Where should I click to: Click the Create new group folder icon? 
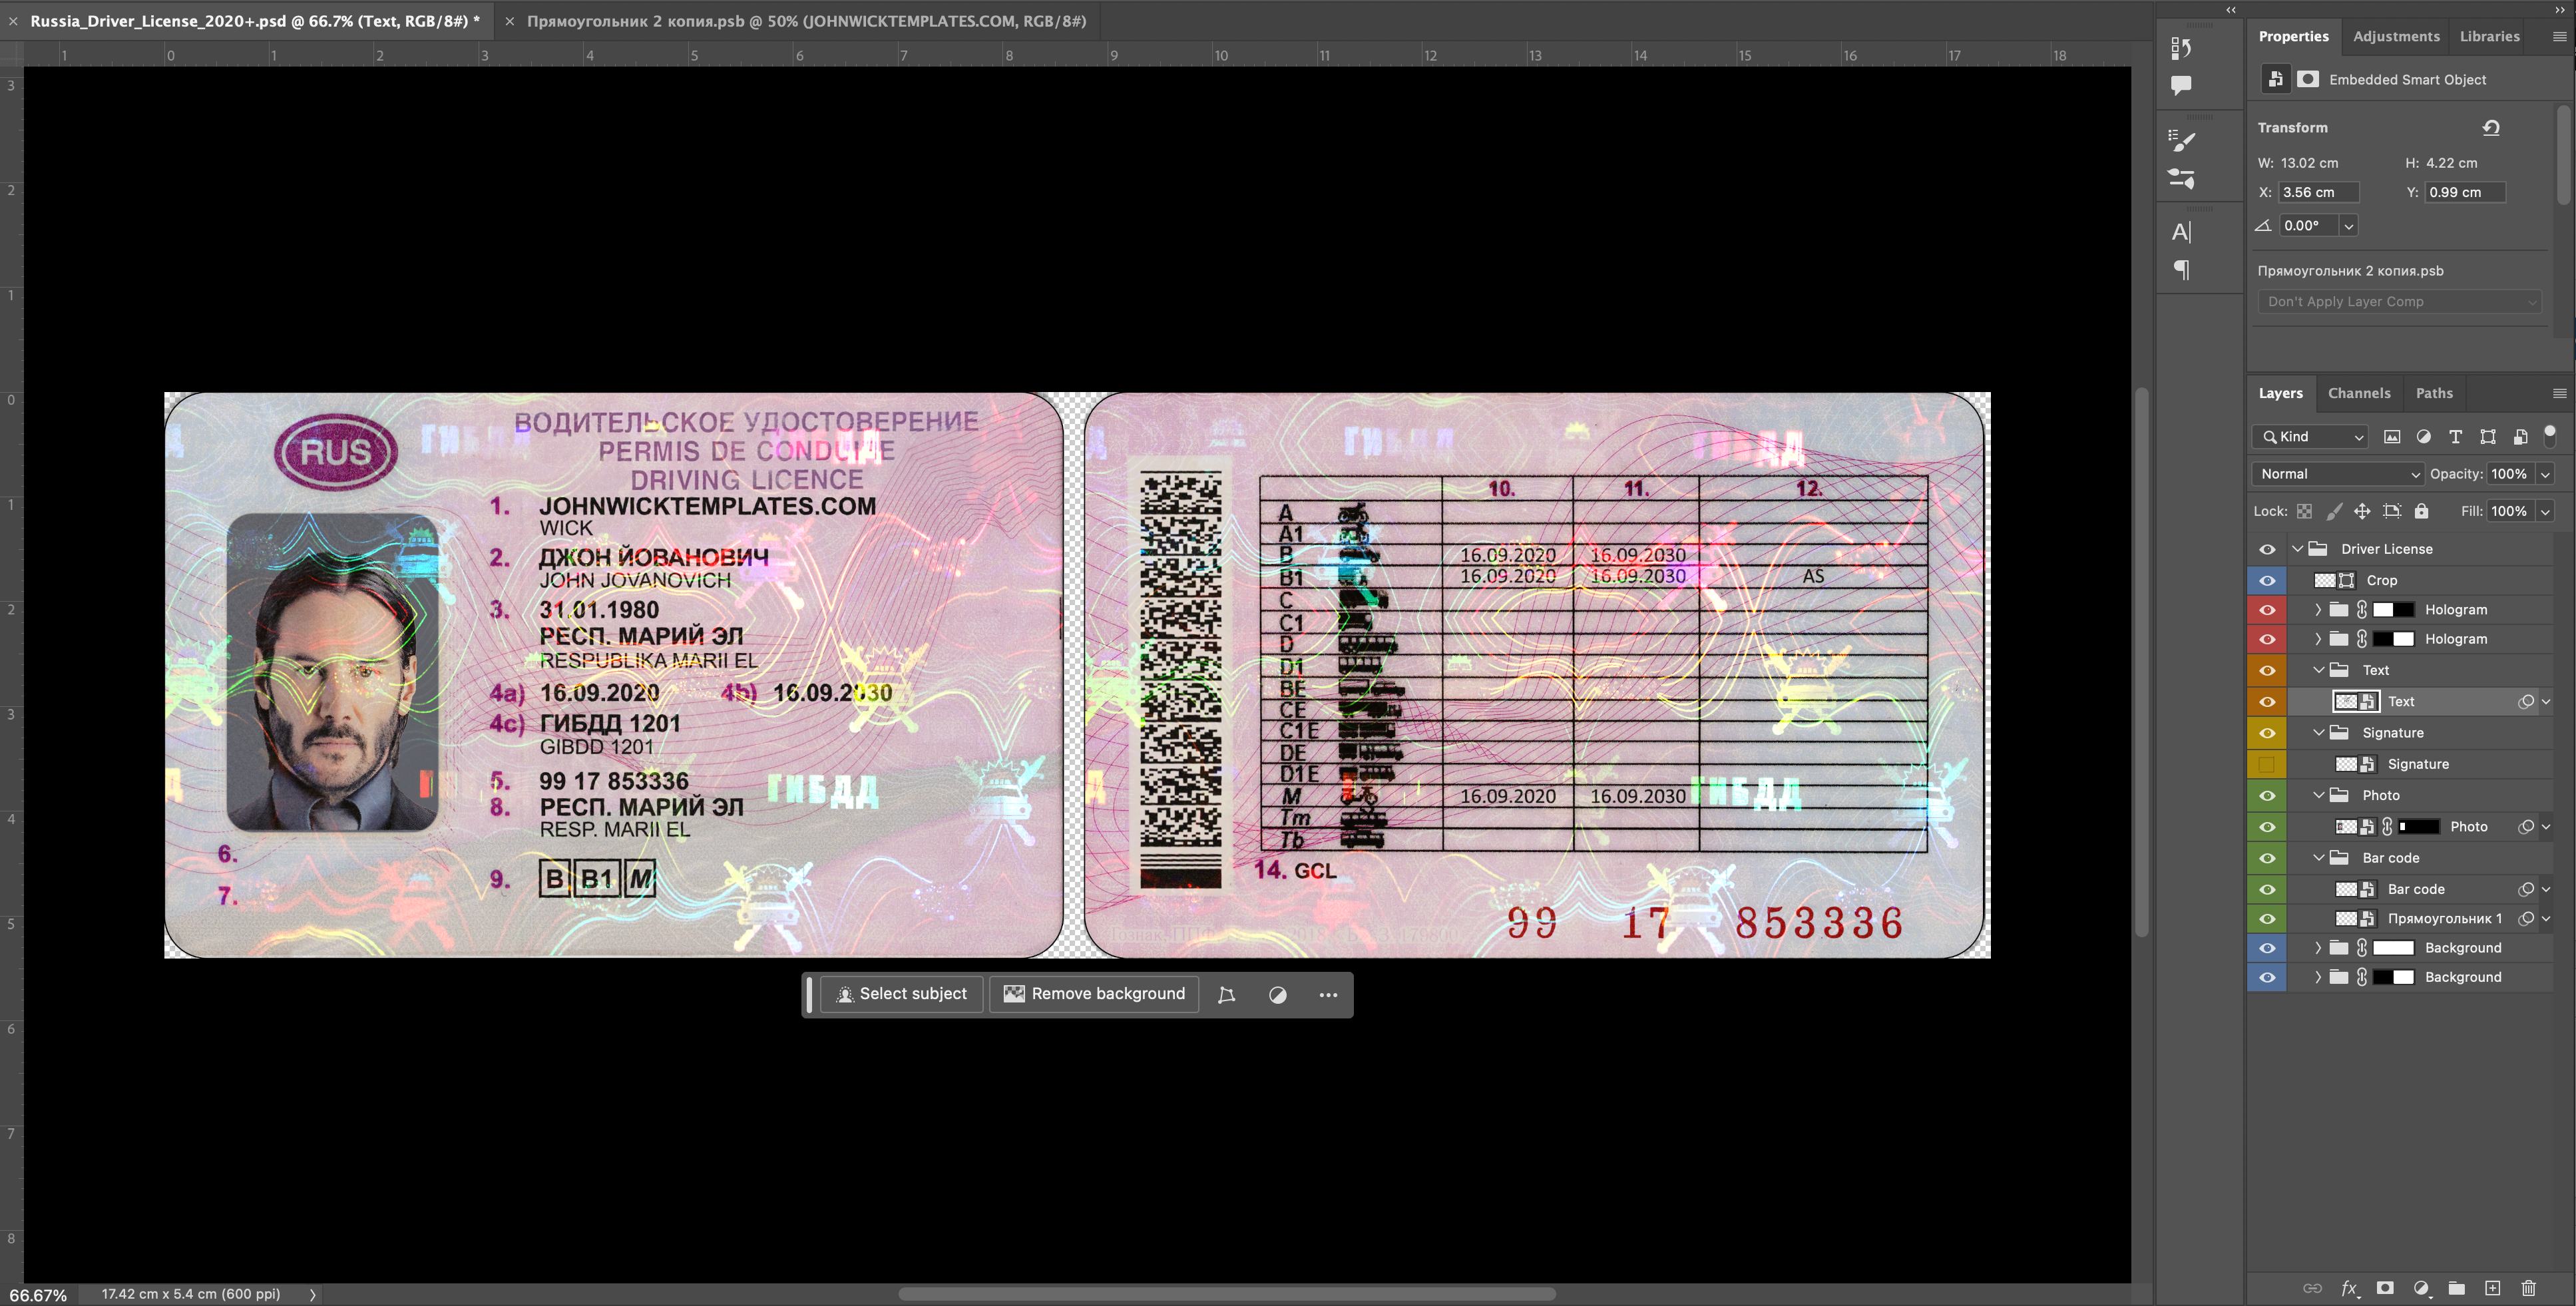[x=2457, y=1288]
